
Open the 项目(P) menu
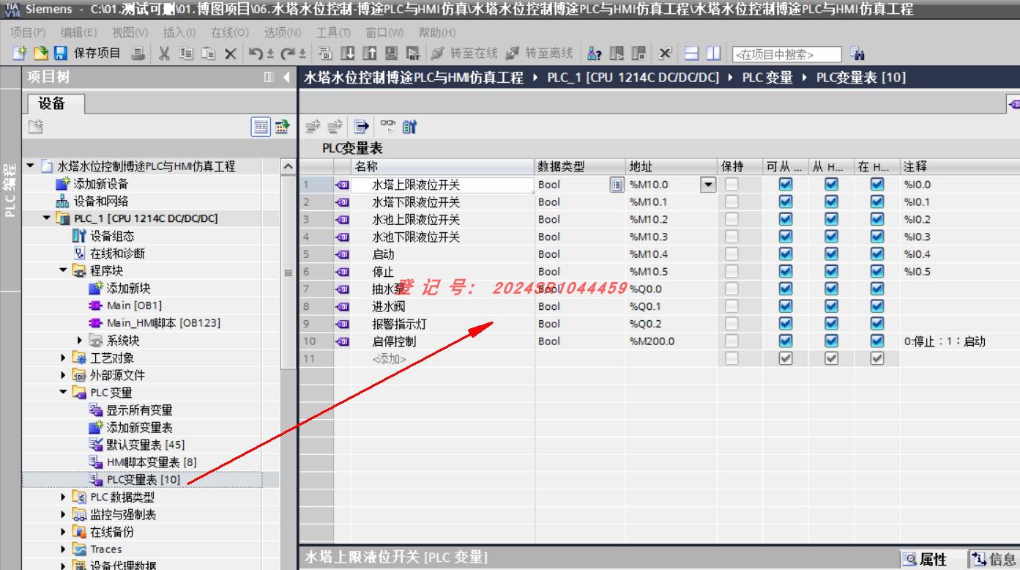click(28, 33)
